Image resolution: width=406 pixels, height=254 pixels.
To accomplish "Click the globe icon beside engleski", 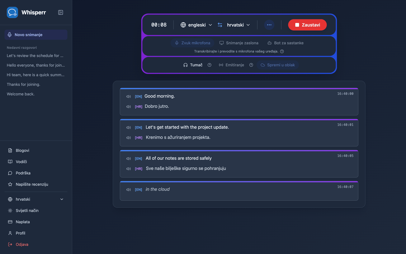I will pyautogui.click(x=183, y=25).
